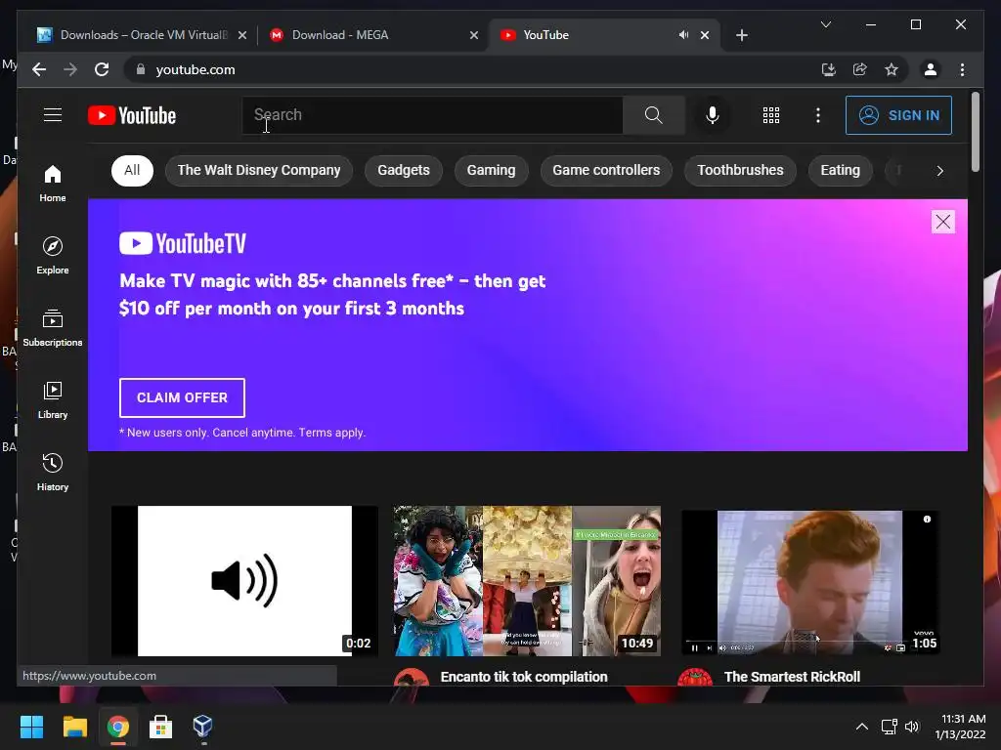Click the install app icon in address bar
Viewport: 1001px width, 750px height.
[829, 69]
